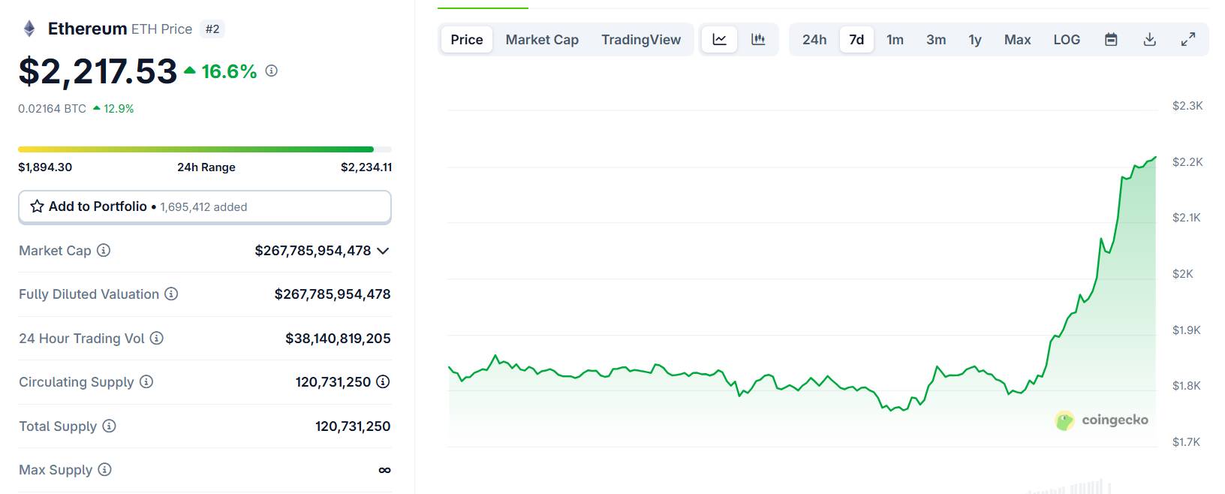Open the 24 Hour Trading Vol info icon
The width and height of the screenshot is (1225, 494).
[x=156, y=338]
